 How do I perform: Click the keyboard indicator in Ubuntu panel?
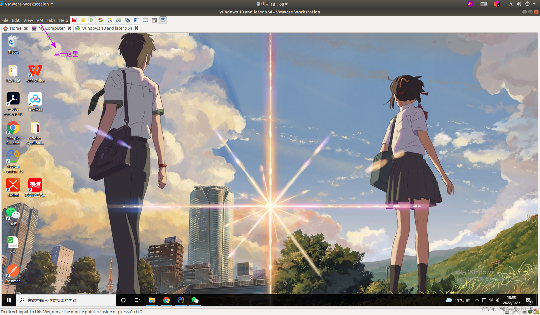(484, 4)
